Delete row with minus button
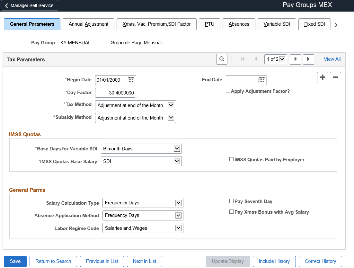 tap(335, 77)
